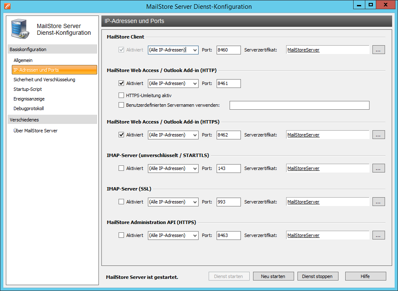Click the IMAP SSL port field 993
This screenshot has height=291, width=398.
pyautogui.click(x=228, y=202)
